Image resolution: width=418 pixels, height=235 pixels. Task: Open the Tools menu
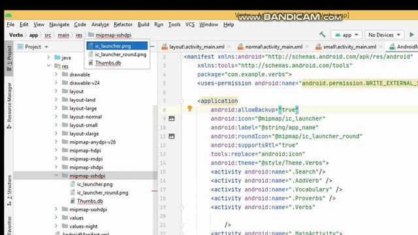[x=174, y=25]
